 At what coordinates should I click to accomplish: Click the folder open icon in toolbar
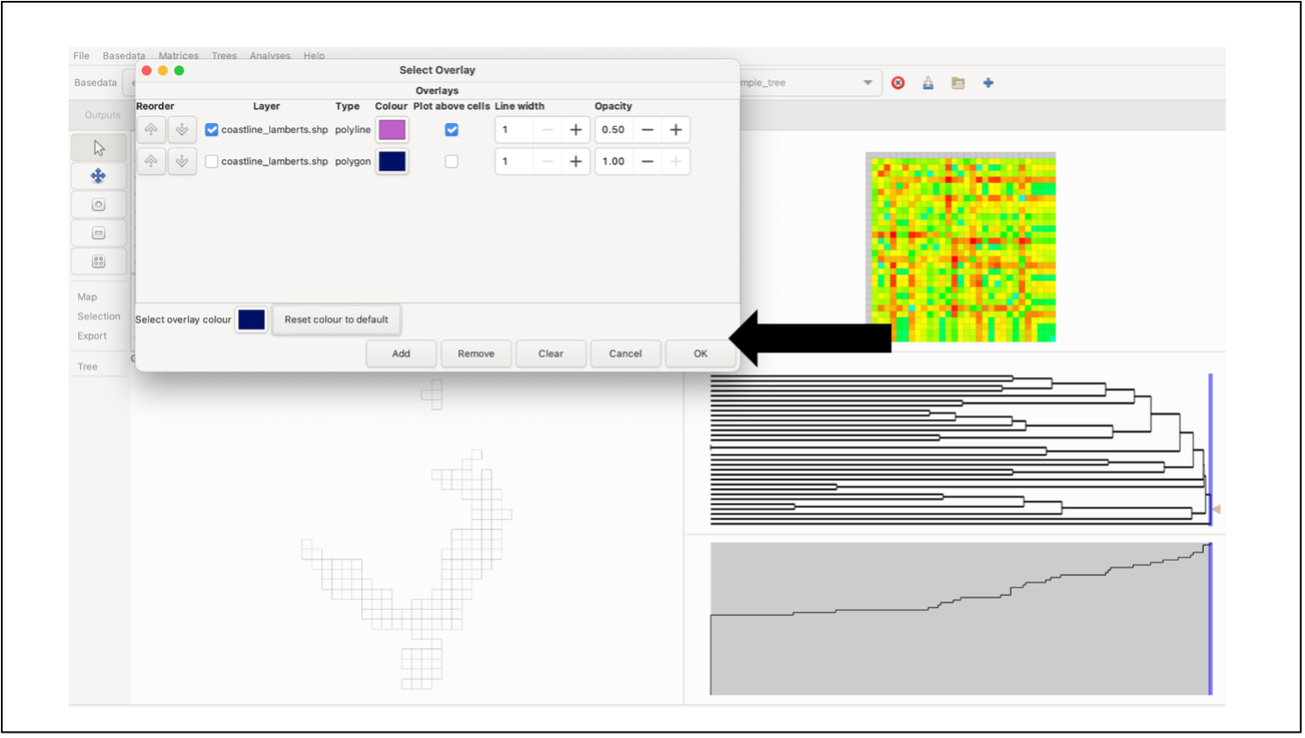958,83
